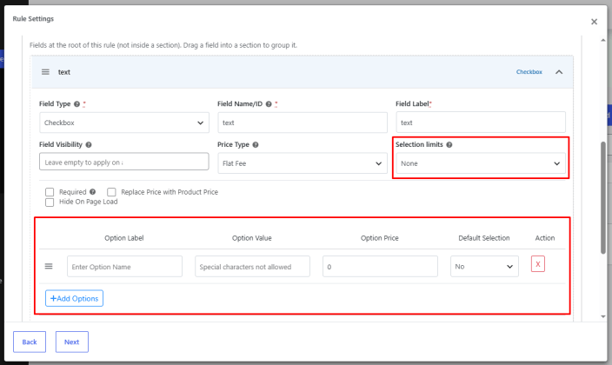Click the drag handle beside the text field header
This screenshot has height=365, width=612.
point(45,72)
